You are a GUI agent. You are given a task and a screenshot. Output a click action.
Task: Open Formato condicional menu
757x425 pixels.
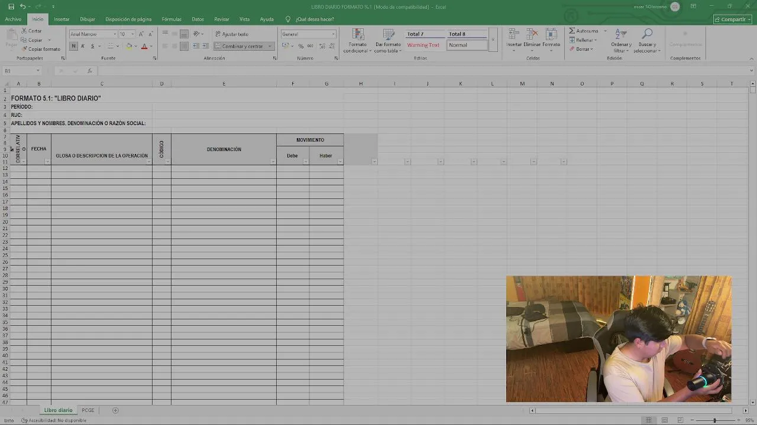[x=357, y=41]
